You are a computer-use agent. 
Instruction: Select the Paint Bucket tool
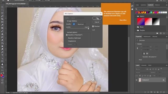(x=2, y=43)
